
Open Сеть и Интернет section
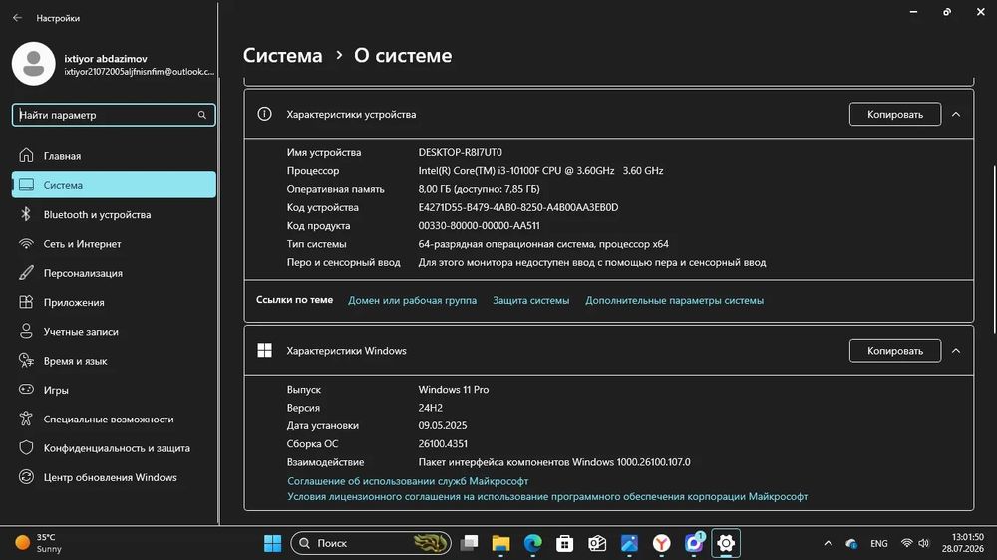tap(114, 243)
